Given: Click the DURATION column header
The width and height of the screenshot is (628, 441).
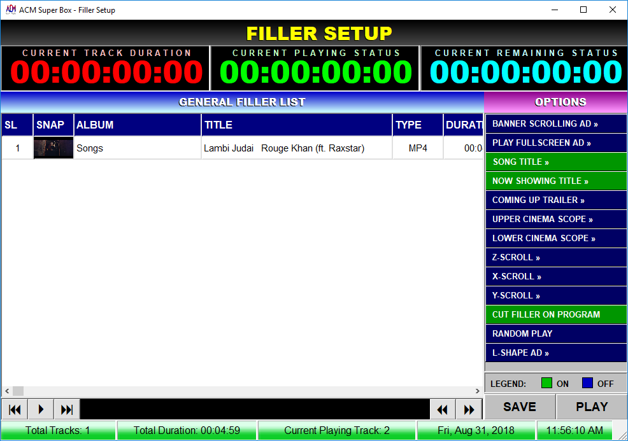Looking at the screenshot, I should coord(464,125).
